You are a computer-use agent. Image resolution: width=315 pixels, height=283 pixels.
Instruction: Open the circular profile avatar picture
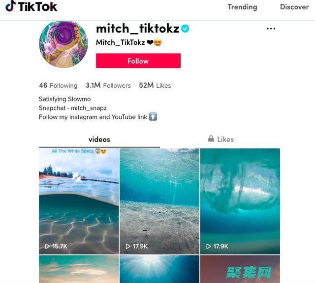(x=63, y=44)
